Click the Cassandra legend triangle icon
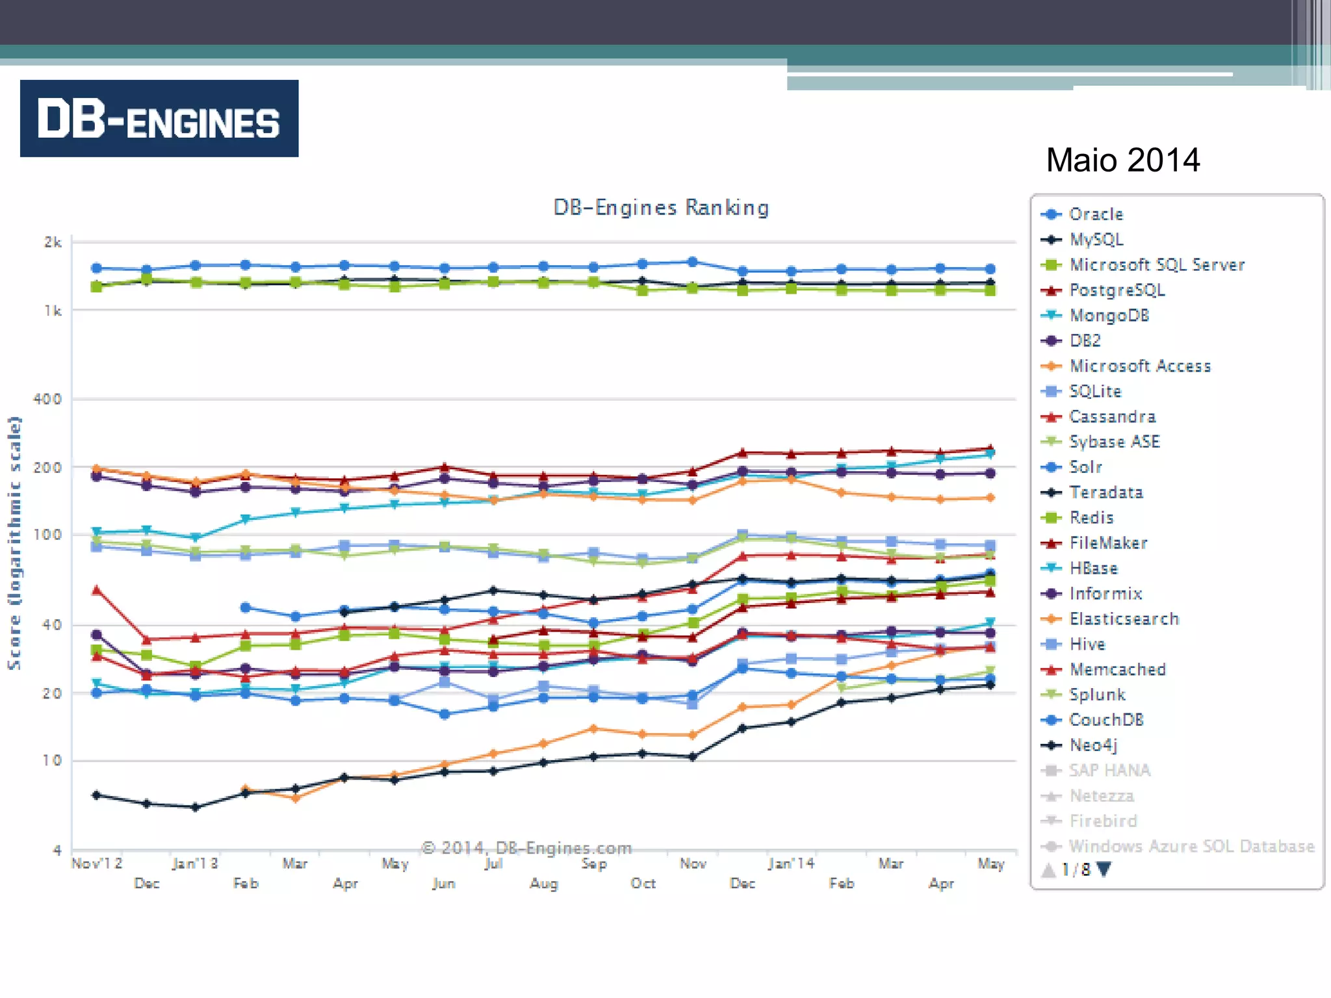 point(1051,417)
